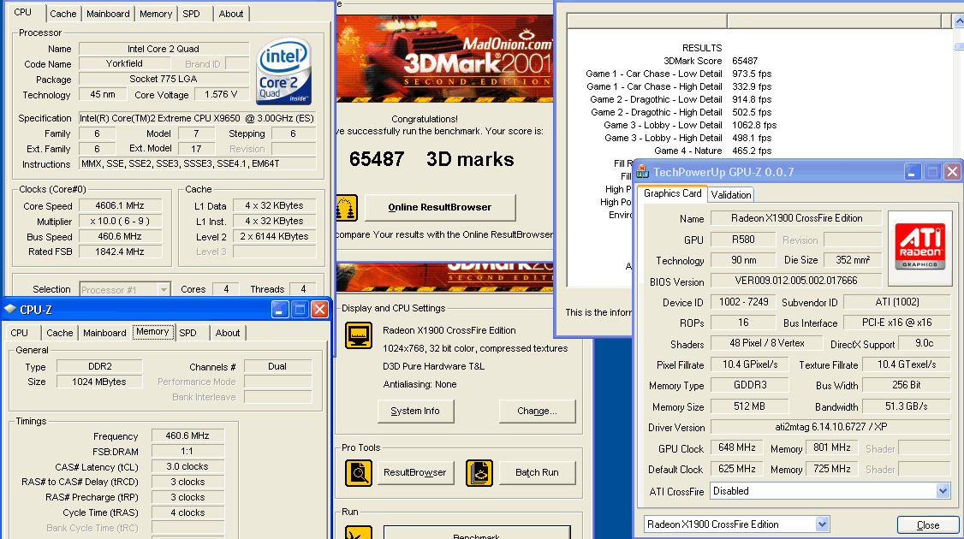The width and height of the screenshot is (964, 539).
Task: Click the Memory Size 512 MB field
Action: coord(749,406)
